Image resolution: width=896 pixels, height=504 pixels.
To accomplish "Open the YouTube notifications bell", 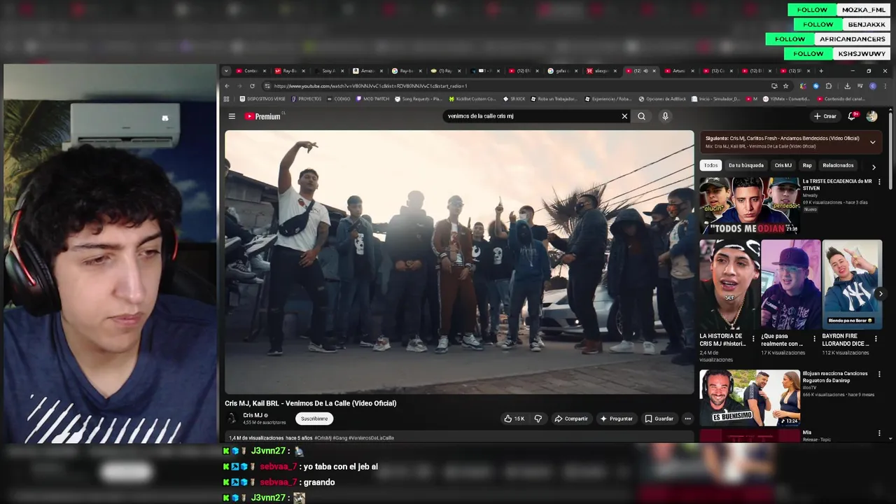I will pos(853,116).
